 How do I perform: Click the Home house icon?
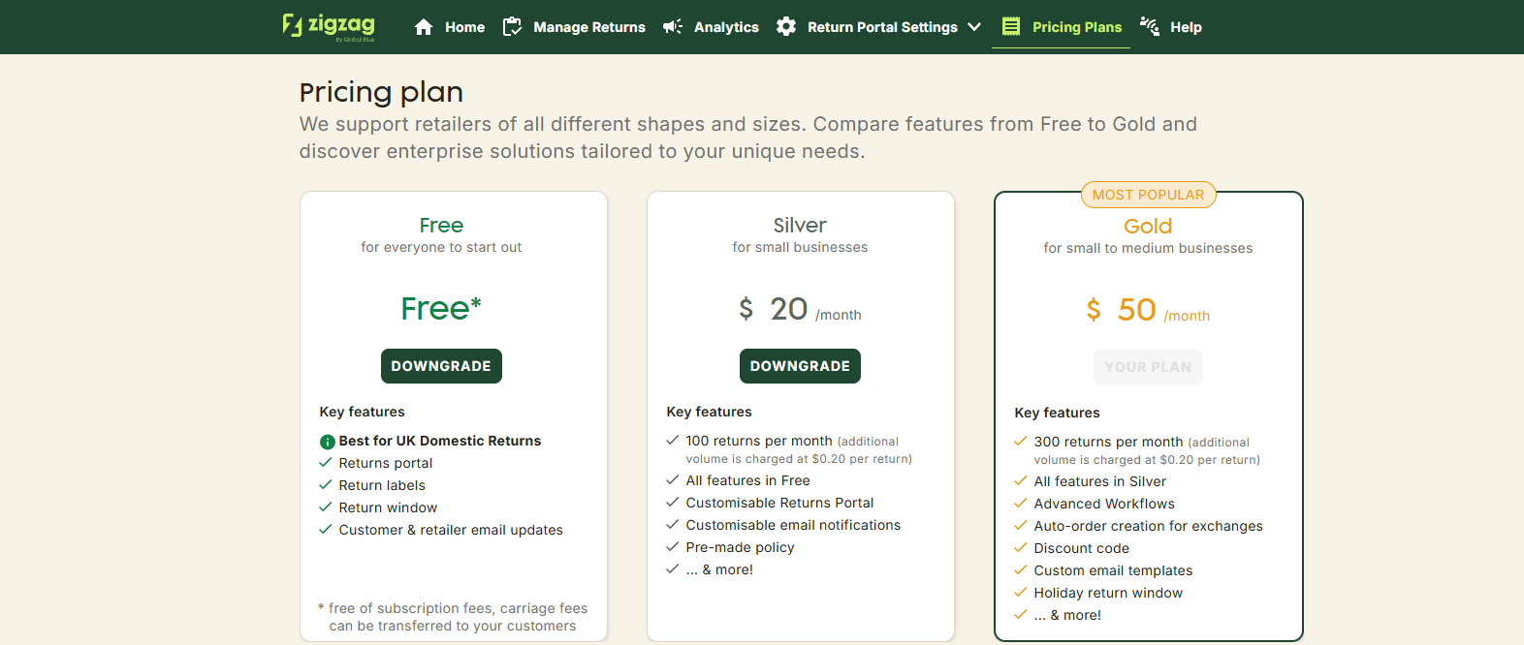(424, 27)
